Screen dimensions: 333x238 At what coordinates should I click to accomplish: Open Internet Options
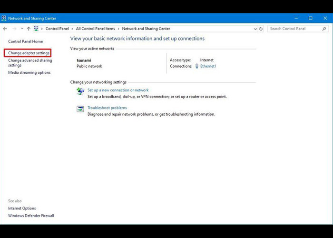click(x=22, y=208)
